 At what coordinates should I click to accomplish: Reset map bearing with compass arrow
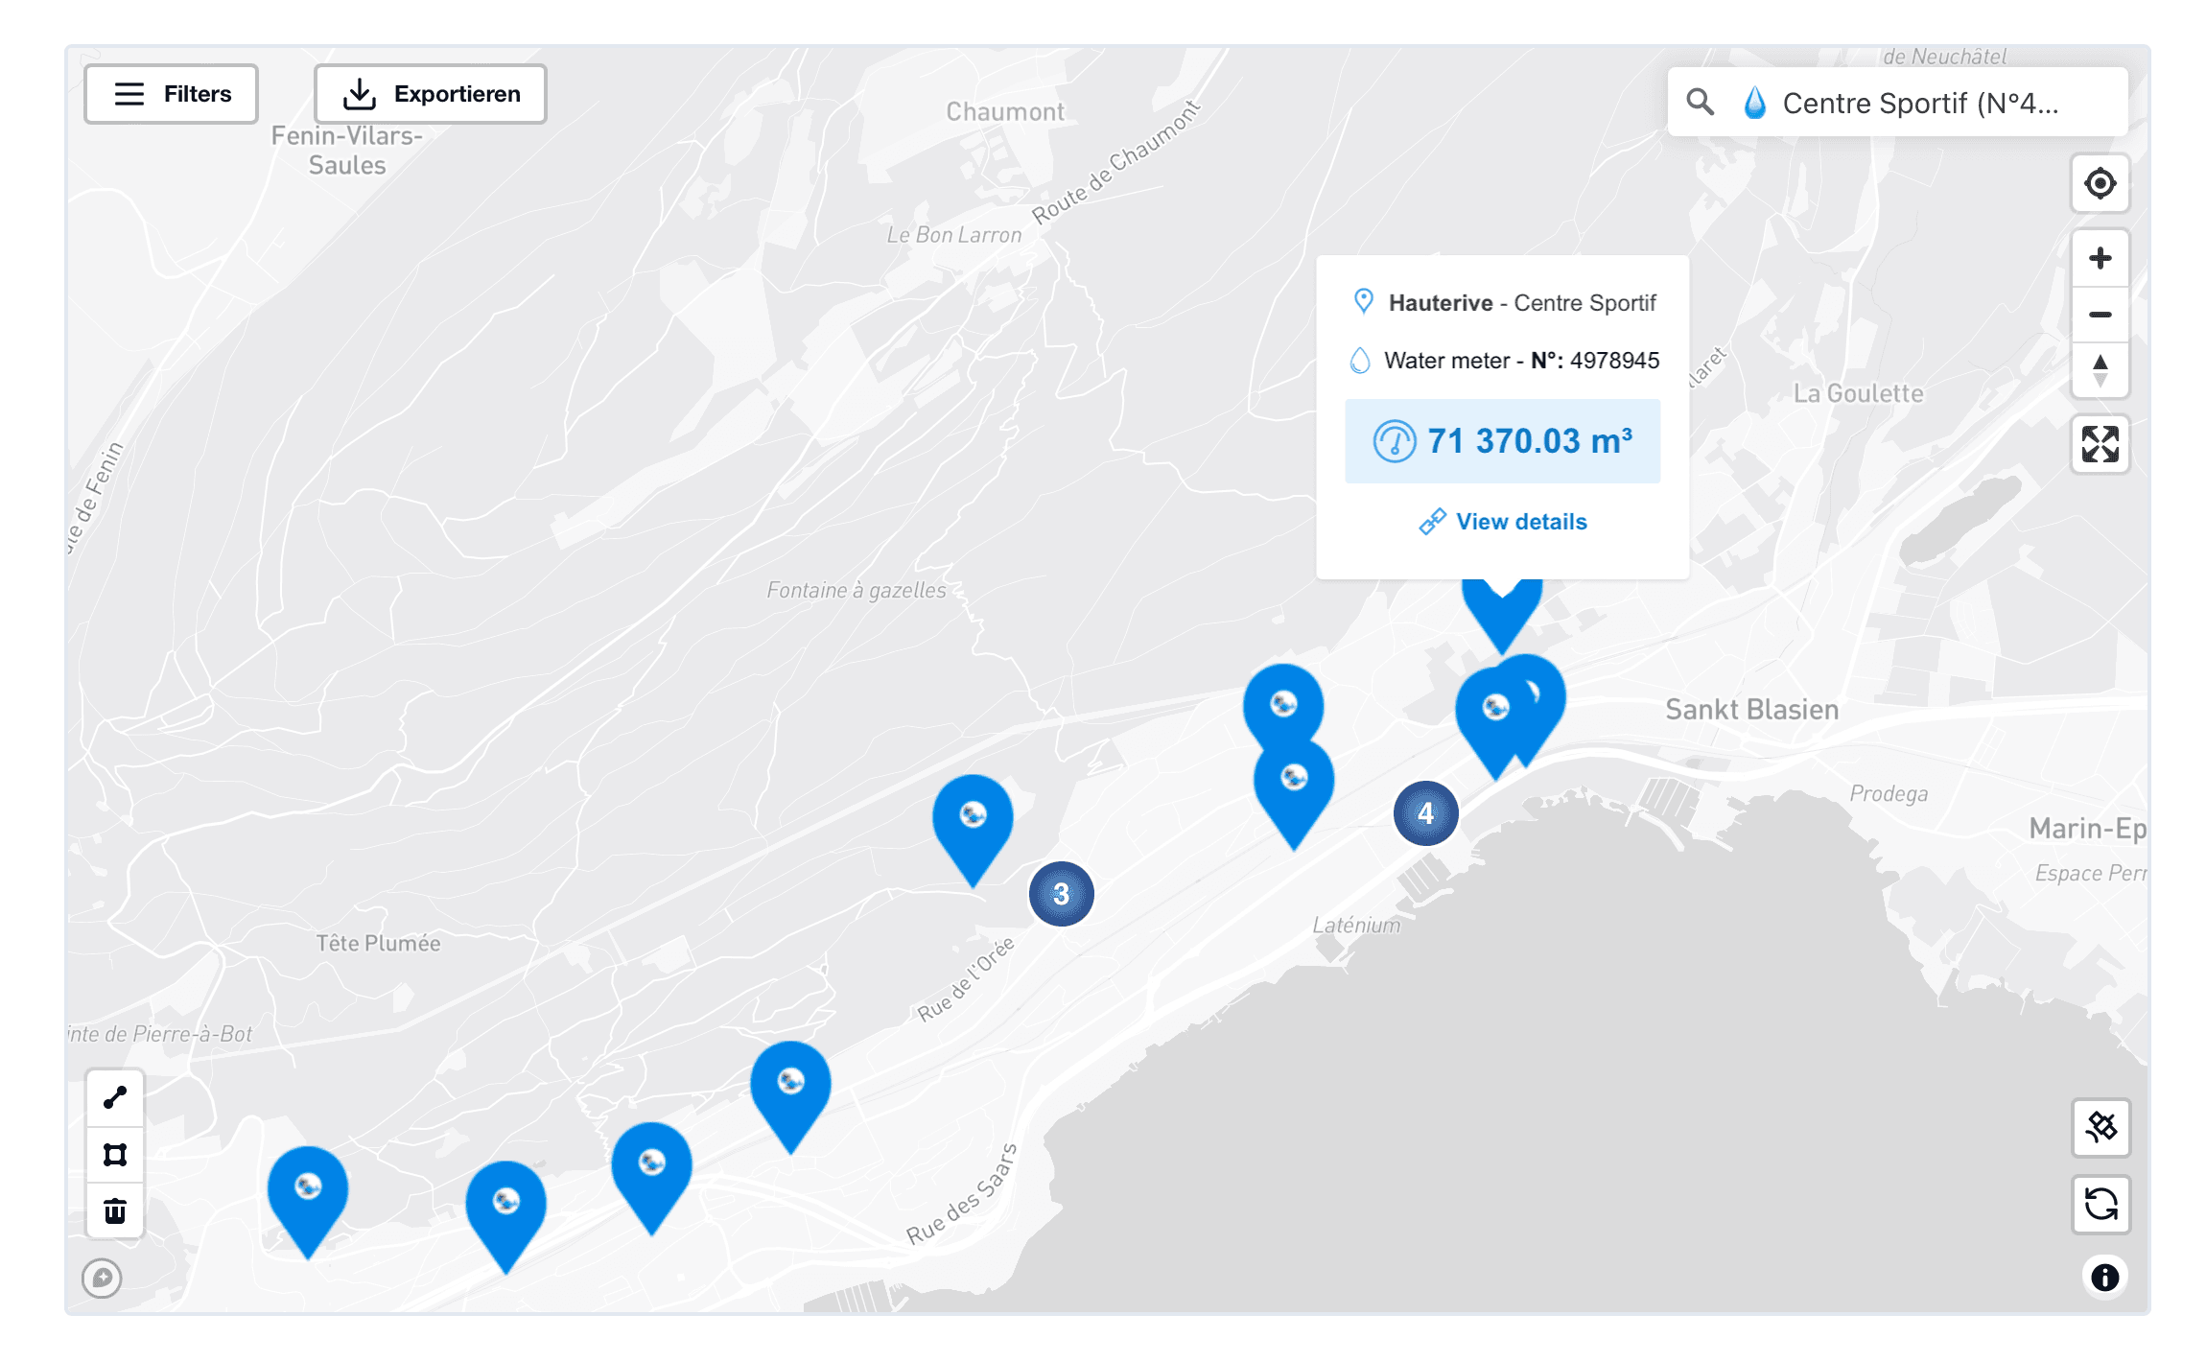[2100, 370]
